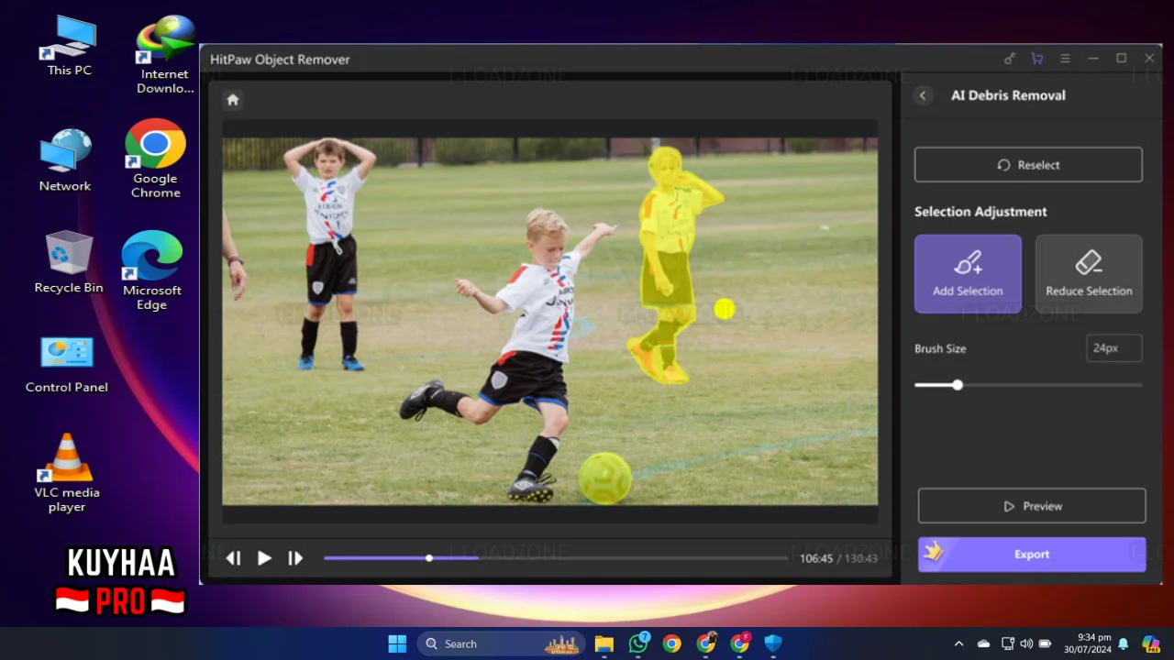Go to the HitPaw home screen
1174x660 pixels.
[233, 100]
